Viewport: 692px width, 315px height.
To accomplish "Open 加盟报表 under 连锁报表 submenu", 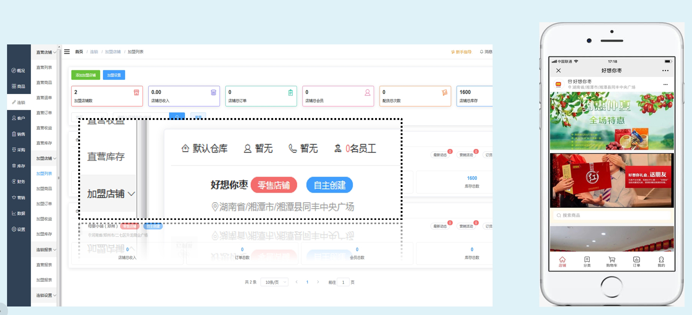I will pyautogui.click(x=44, y=280).
